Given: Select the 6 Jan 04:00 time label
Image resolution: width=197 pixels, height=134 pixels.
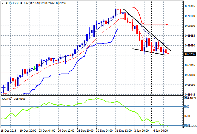Looking at the screenshot, I should (x=161, y=131).
